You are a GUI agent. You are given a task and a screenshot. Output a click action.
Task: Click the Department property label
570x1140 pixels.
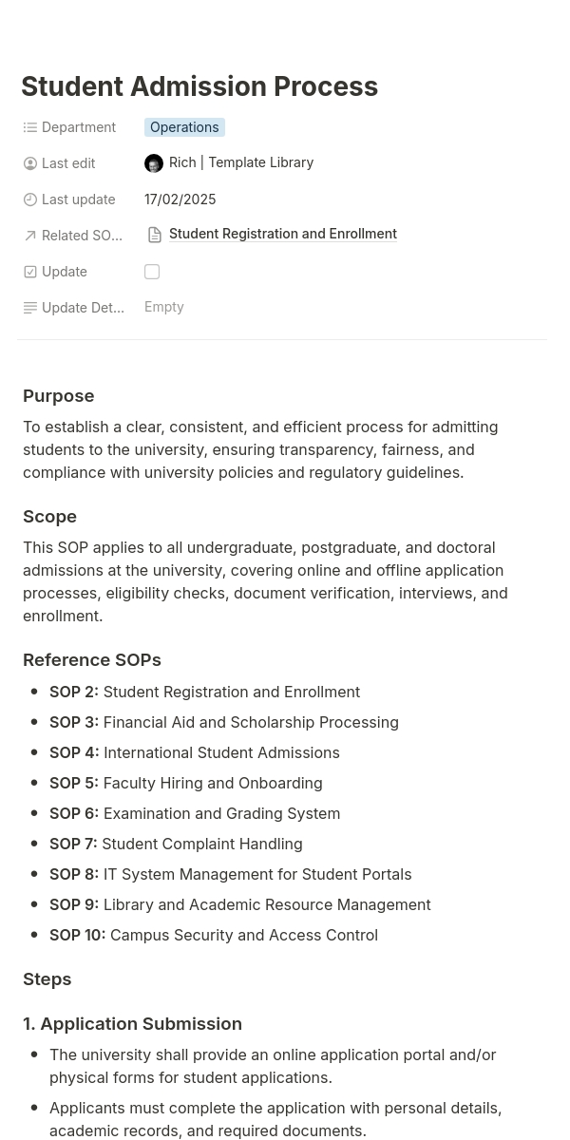[x=79, y=127]
